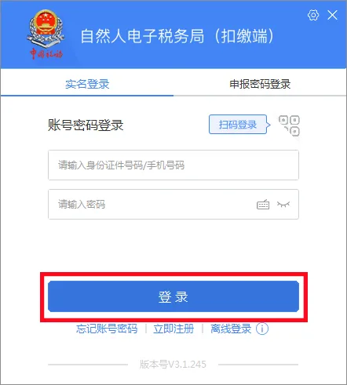This screenshot has height=385, width=347.
Task: Click the 扫码登录 bubble button
Action: [238, 125]
